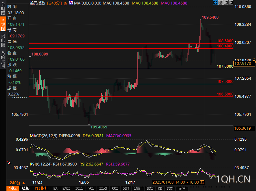Click the 108.0899 price label

[40, 54]
